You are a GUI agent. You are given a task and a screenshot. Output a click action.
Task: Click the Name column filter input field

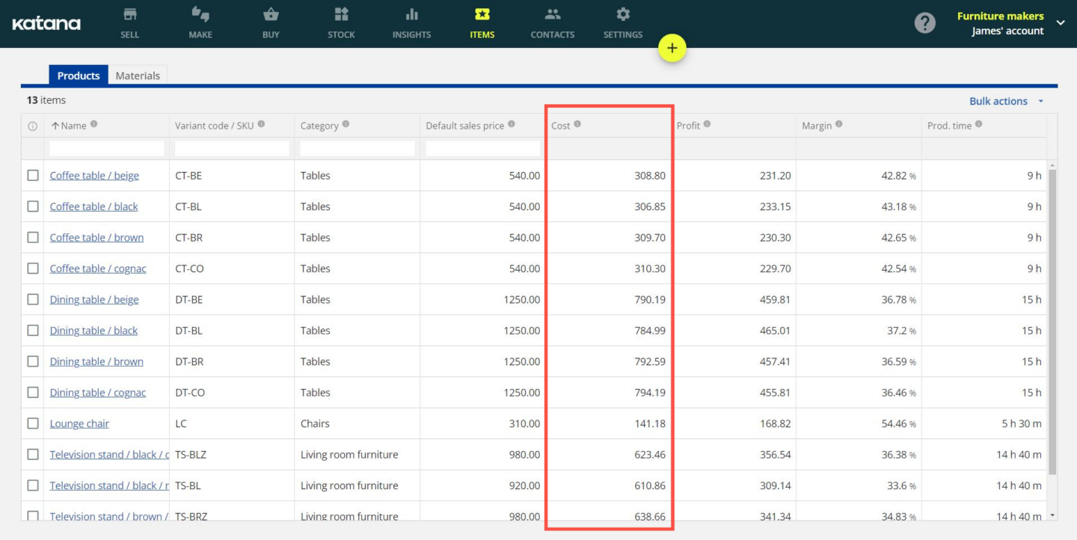point(106,148)
